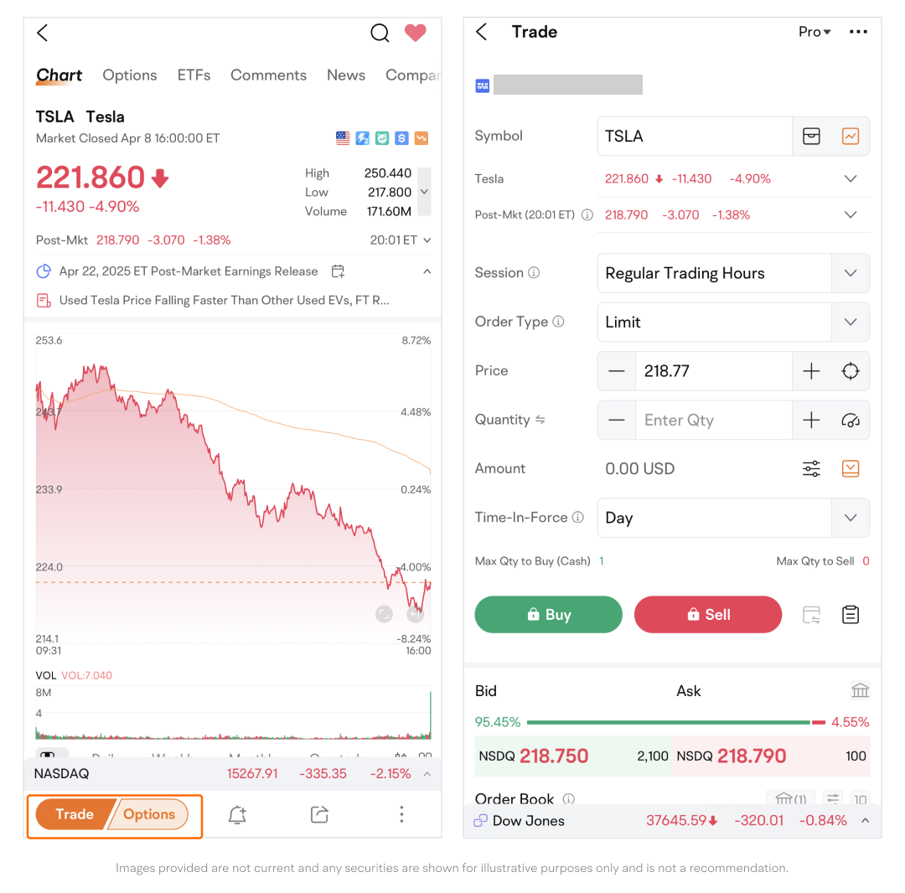Screen dimensions: 905x893
Task: Open the price alert bell icon
Action: pos(237,814)
